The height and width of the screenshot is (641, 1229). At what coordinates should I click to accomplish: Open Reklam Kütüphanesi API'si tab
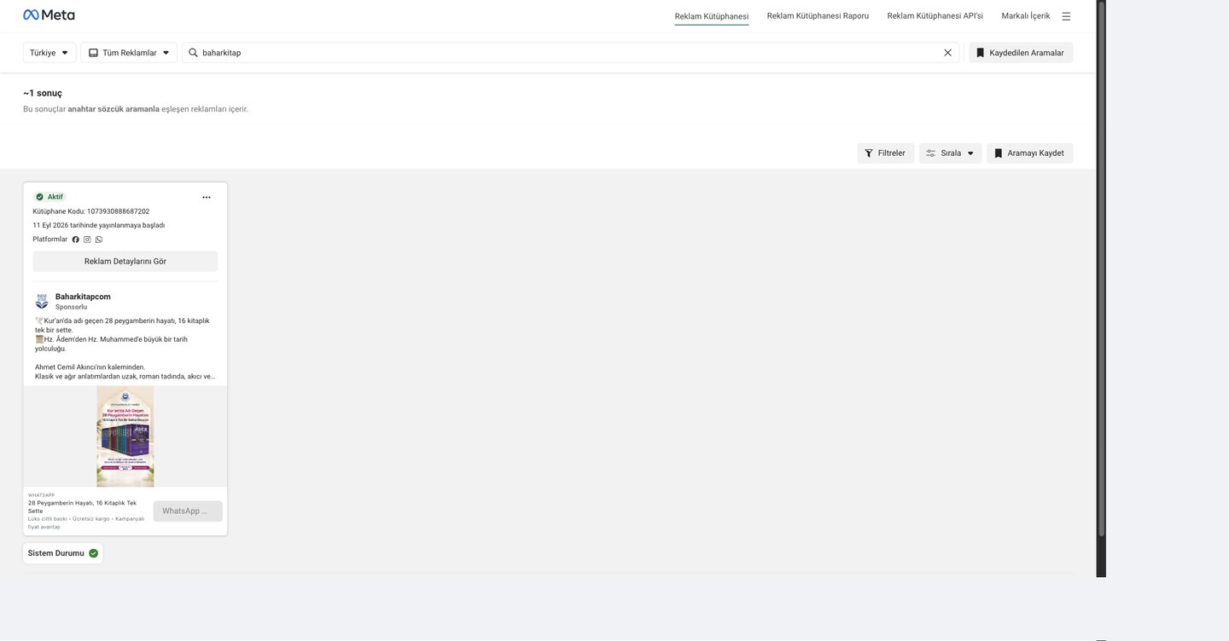click(935, 16)
